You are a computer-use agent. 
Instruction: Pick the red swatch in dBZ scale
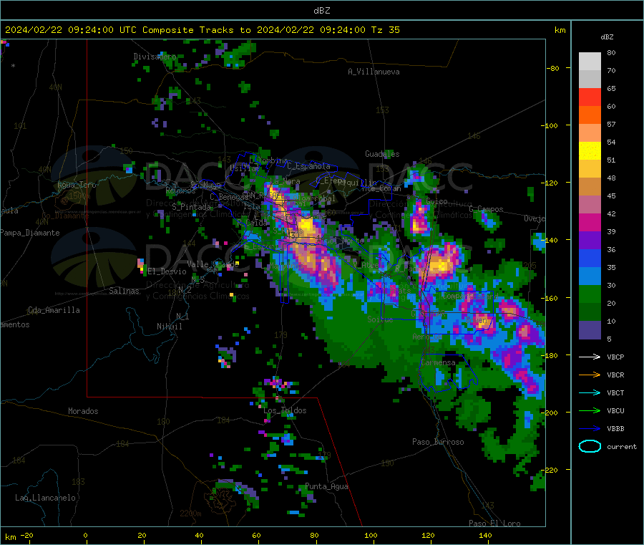pyautogui.click(x=590, y=97)
